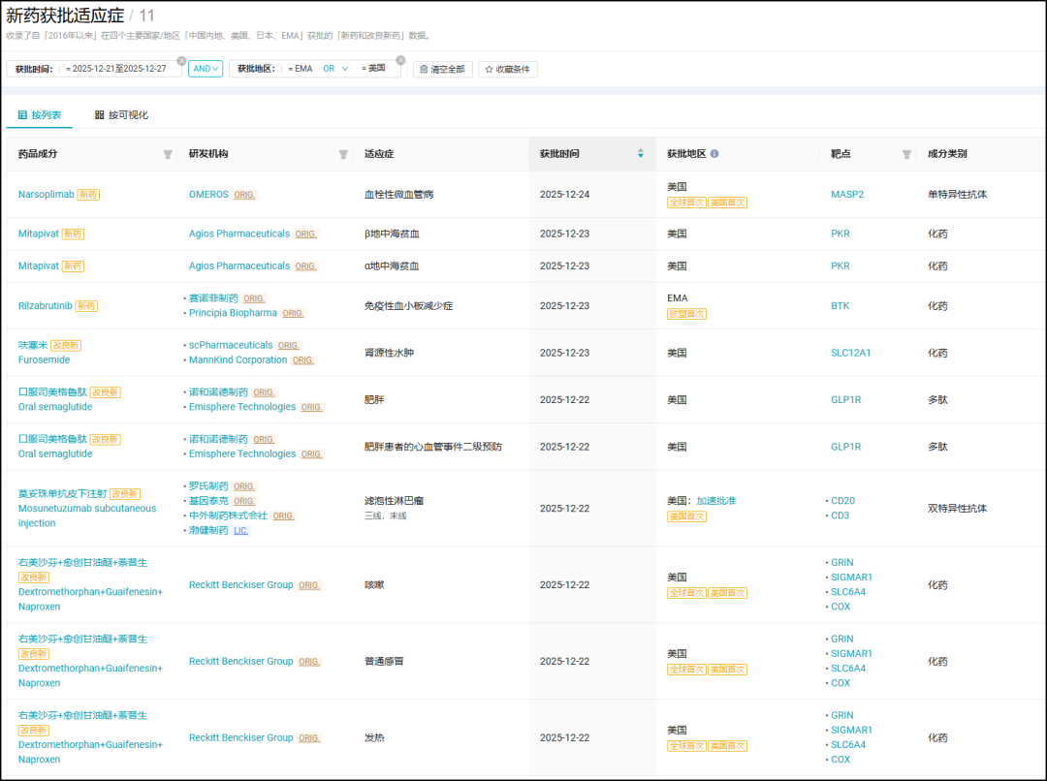This screenshot has height=781, width=1047.
Task: Click MASP2 target link
Action: pyautogui.click(x=846, y=194)
